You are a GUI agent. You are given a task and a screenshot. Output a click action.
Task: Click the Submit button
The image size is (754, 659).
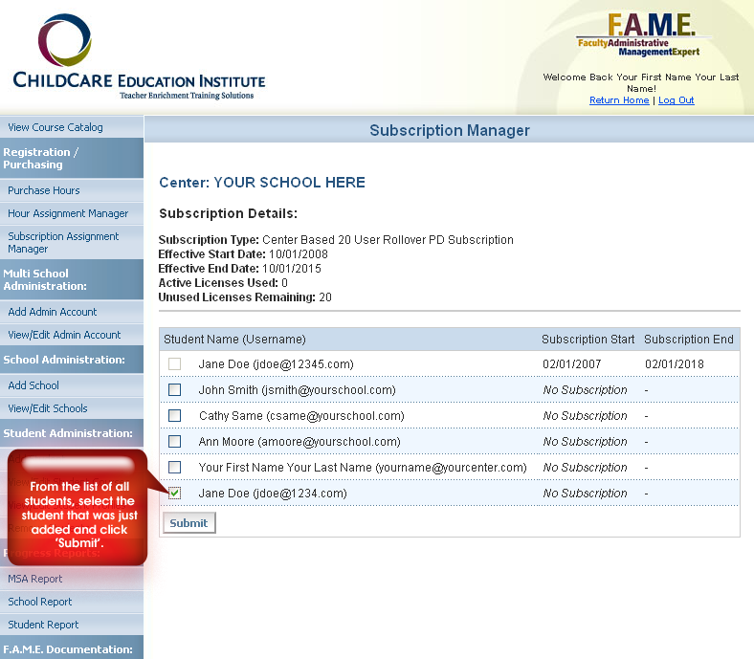point(189,523)
